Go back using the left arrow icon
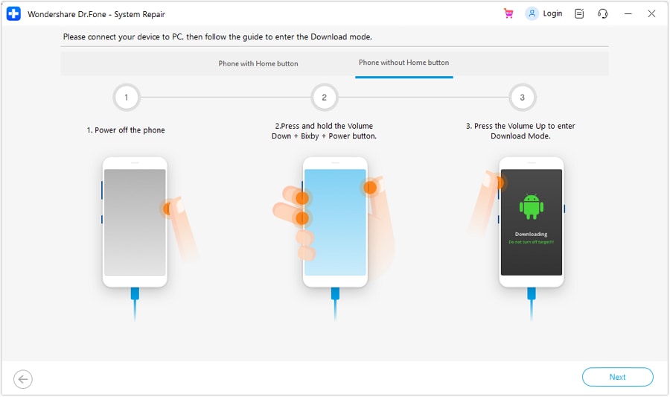The width and height of the screenshot is (670, 397). (23, 379)
